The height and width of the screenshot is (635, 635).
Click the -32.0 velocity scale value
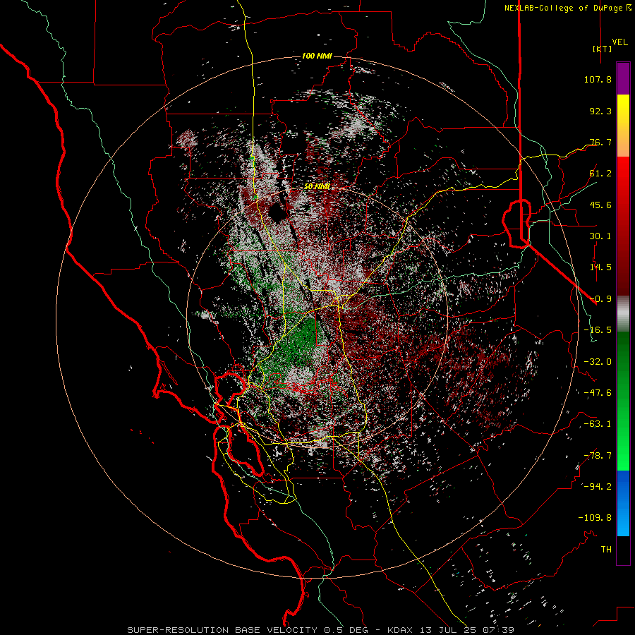tap(598, 362)
